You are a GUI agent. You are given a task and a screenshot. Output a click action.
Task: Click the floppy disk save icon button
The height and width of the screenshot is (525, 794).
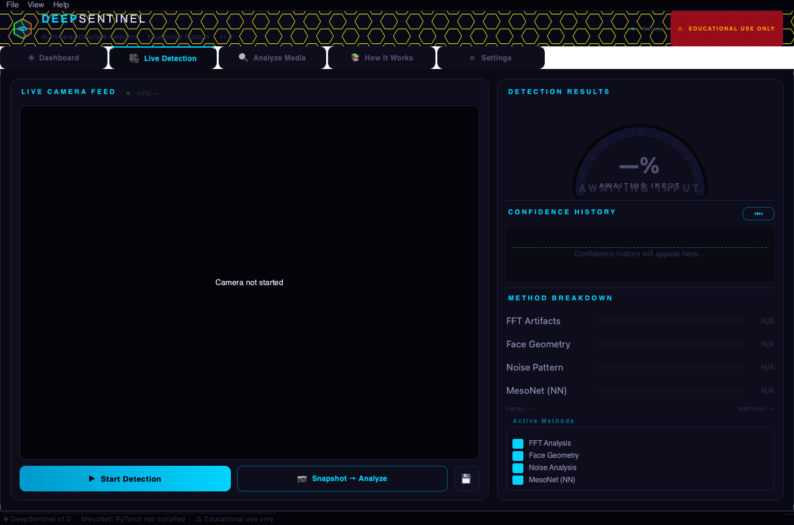click(x=467, y=479)
